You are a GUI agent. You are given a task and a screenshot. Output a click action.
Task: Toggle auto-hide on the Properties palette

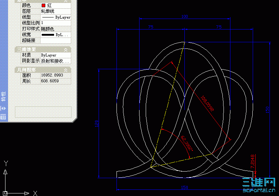pos(3,108)
